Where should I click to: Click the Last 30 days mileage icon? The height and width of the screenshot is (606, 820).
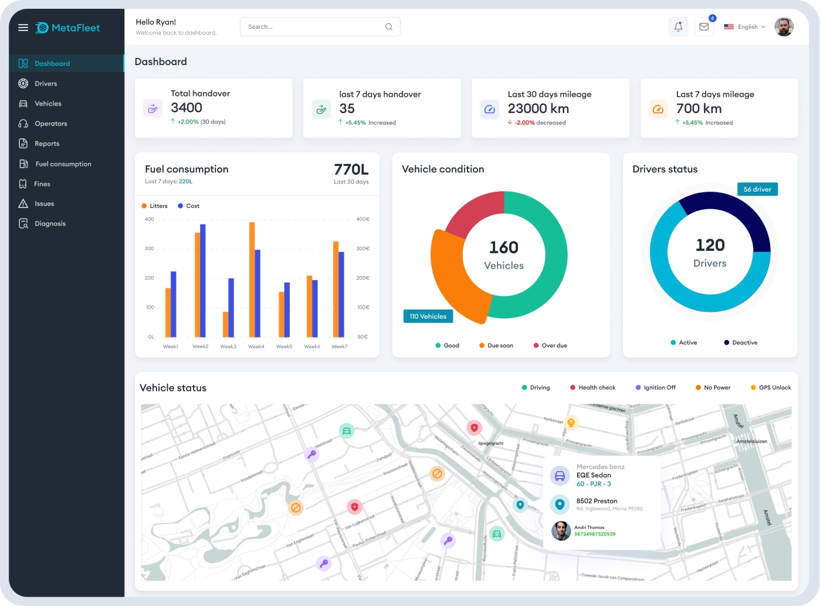[x=490, y=109]
